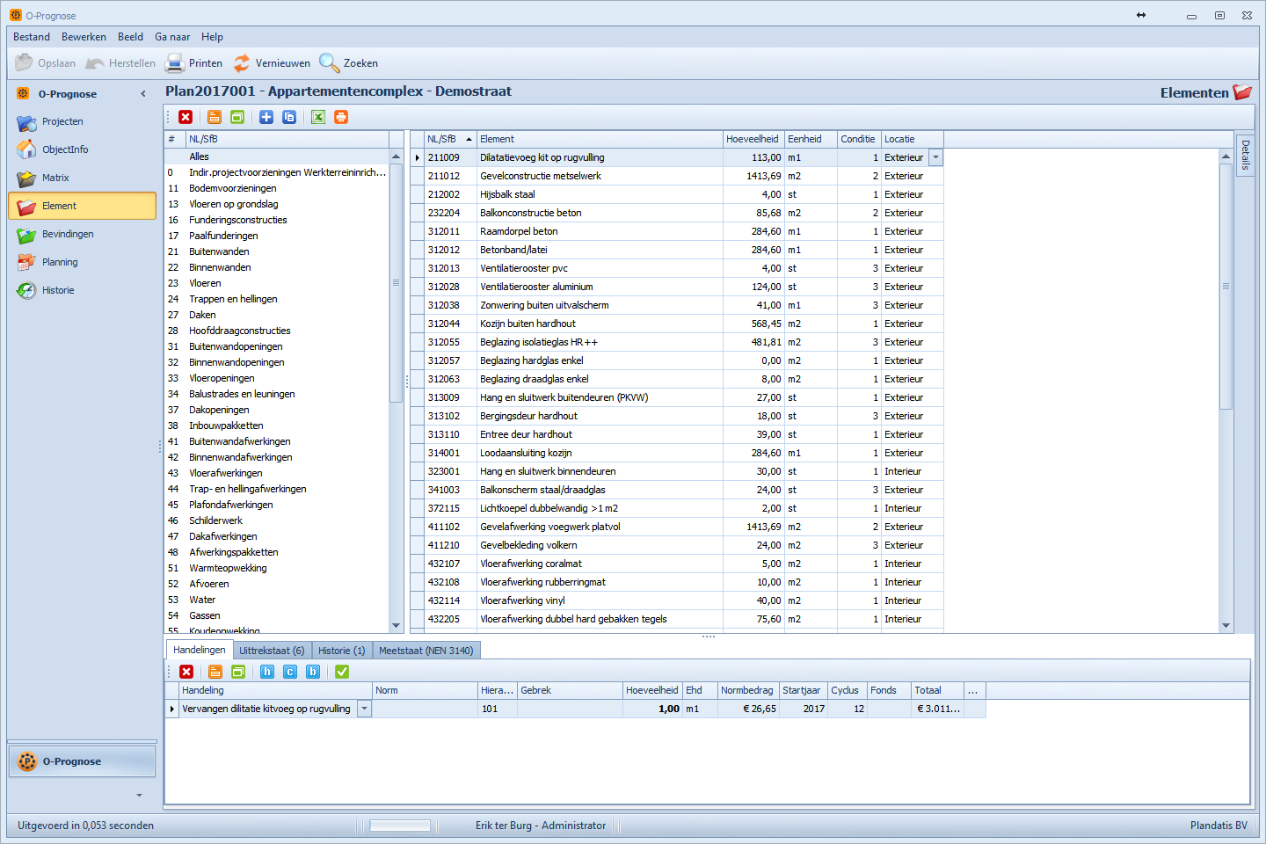
Task: Open Projecten in the sidebar
Action: tap(82, 121)
